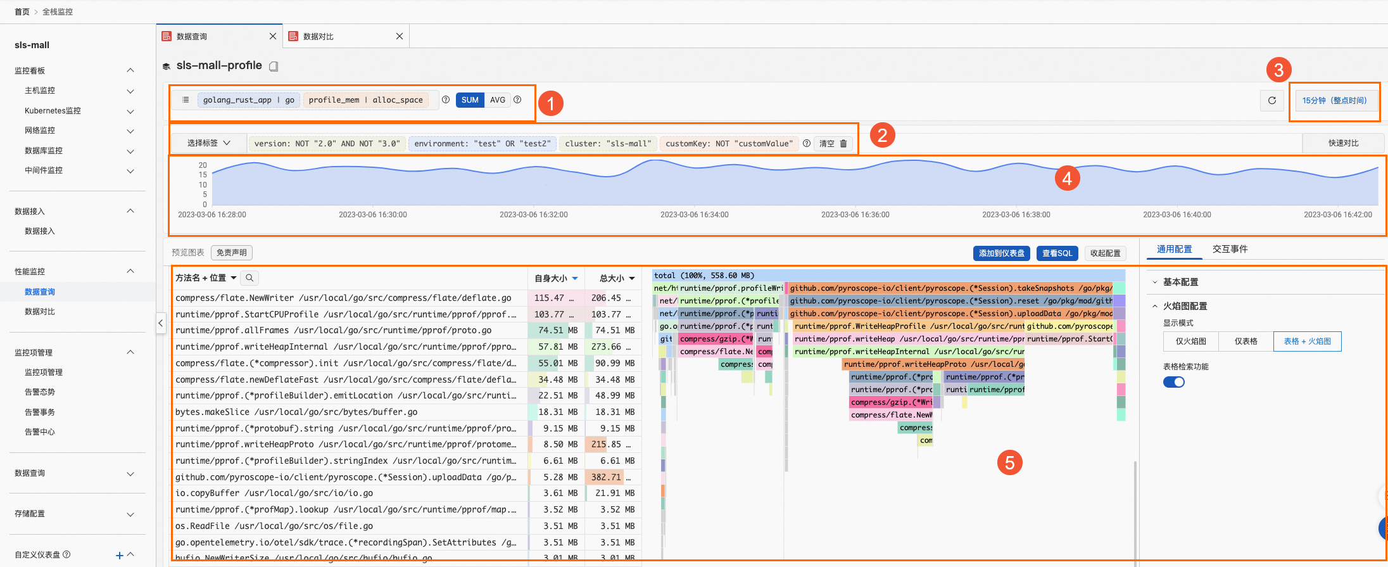The height and width of the screenshot is (567, 1388).
Task: Open the 选择标签 dropdown
Action: (x=208, y=143)
